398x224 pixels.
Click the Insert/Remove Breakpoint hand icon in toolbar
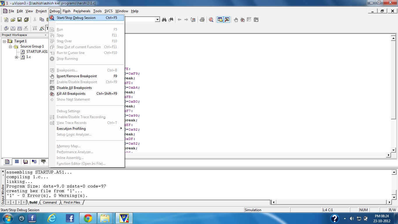tap(236, 20)
